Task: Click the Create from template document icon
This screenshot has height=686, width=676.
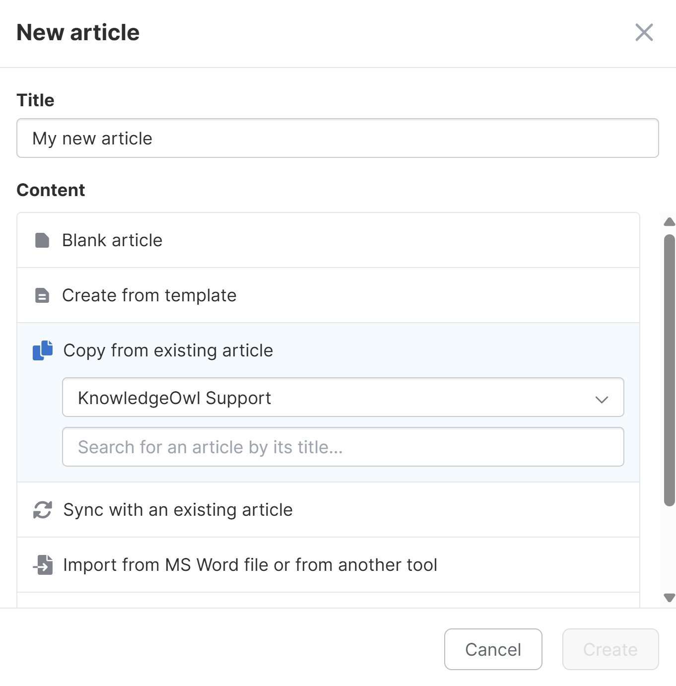Action: (x=42, y=295)
